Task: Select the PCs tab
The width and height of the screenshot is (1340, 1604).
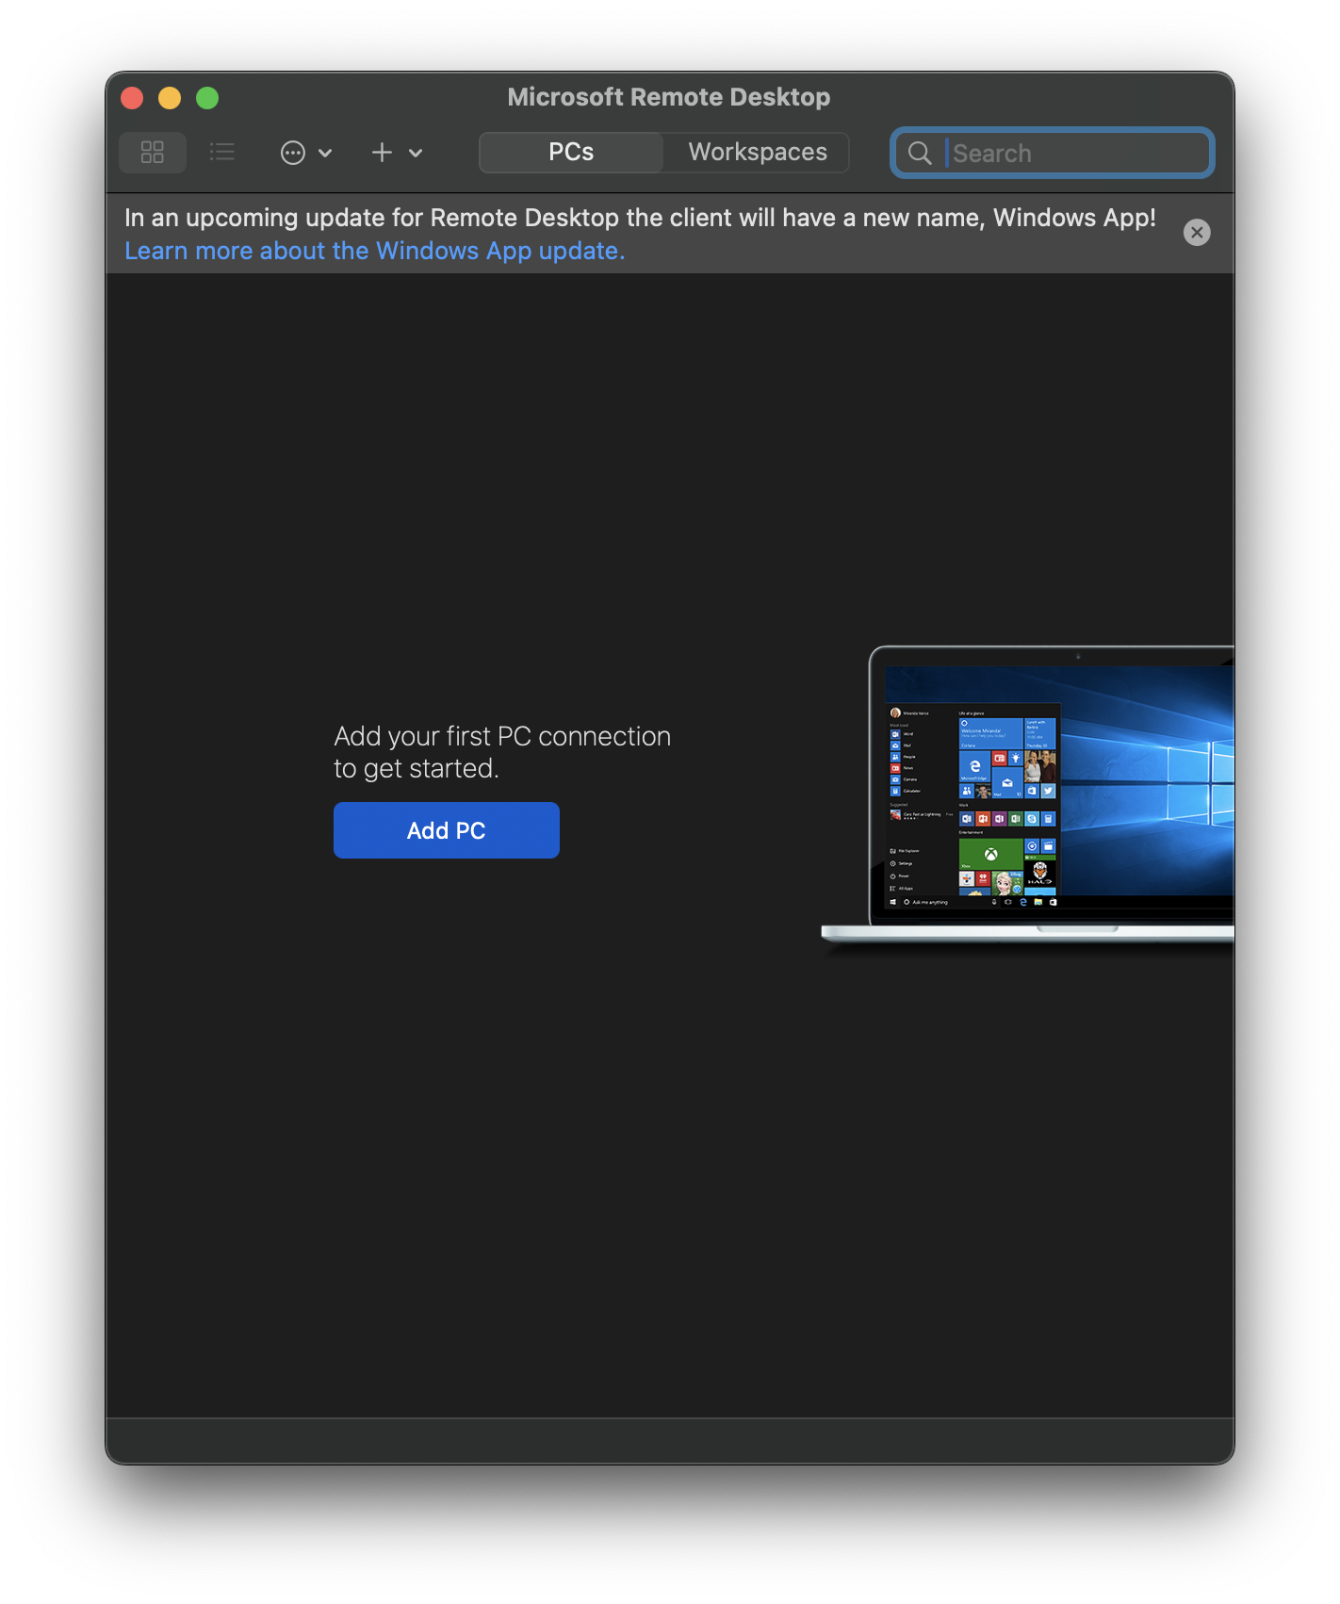Action: (571, 153)
